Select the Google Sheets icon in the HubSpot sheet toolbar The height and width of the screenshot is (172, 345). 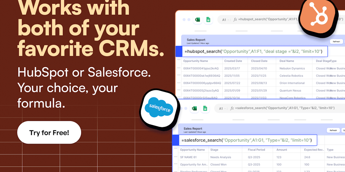tap(208, 20)
